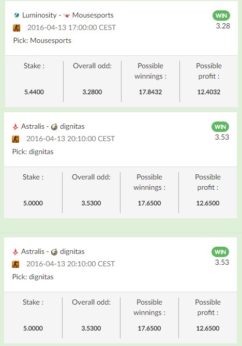Select the CS:GO icon beside 17:00:00 CEST
Screen dimensions: 242x346
pyautogui.click(x=17, y=28)
